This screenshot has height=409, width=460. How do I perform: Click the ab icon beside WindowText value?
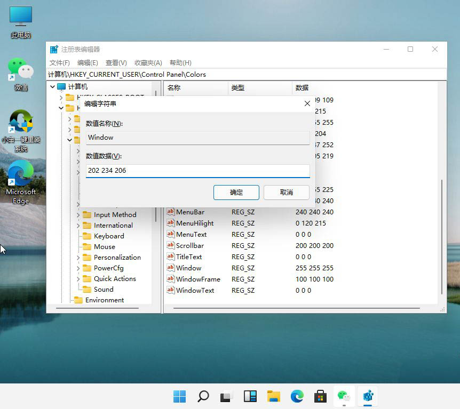coord(171,290)
